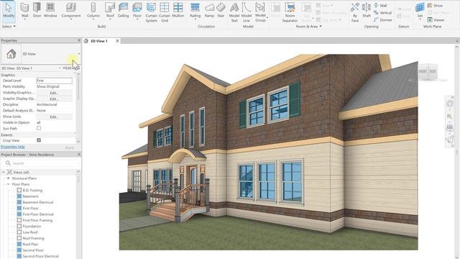The image size is (460, 259).
Task: Click the Ceiling tool
Action: pyautogui.click(x=123, y=10)
